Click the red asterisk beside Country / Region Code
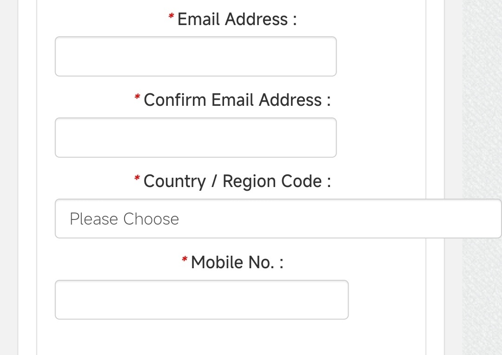The width and height of the screenshot is (502, 355). (x=137, y=179)
